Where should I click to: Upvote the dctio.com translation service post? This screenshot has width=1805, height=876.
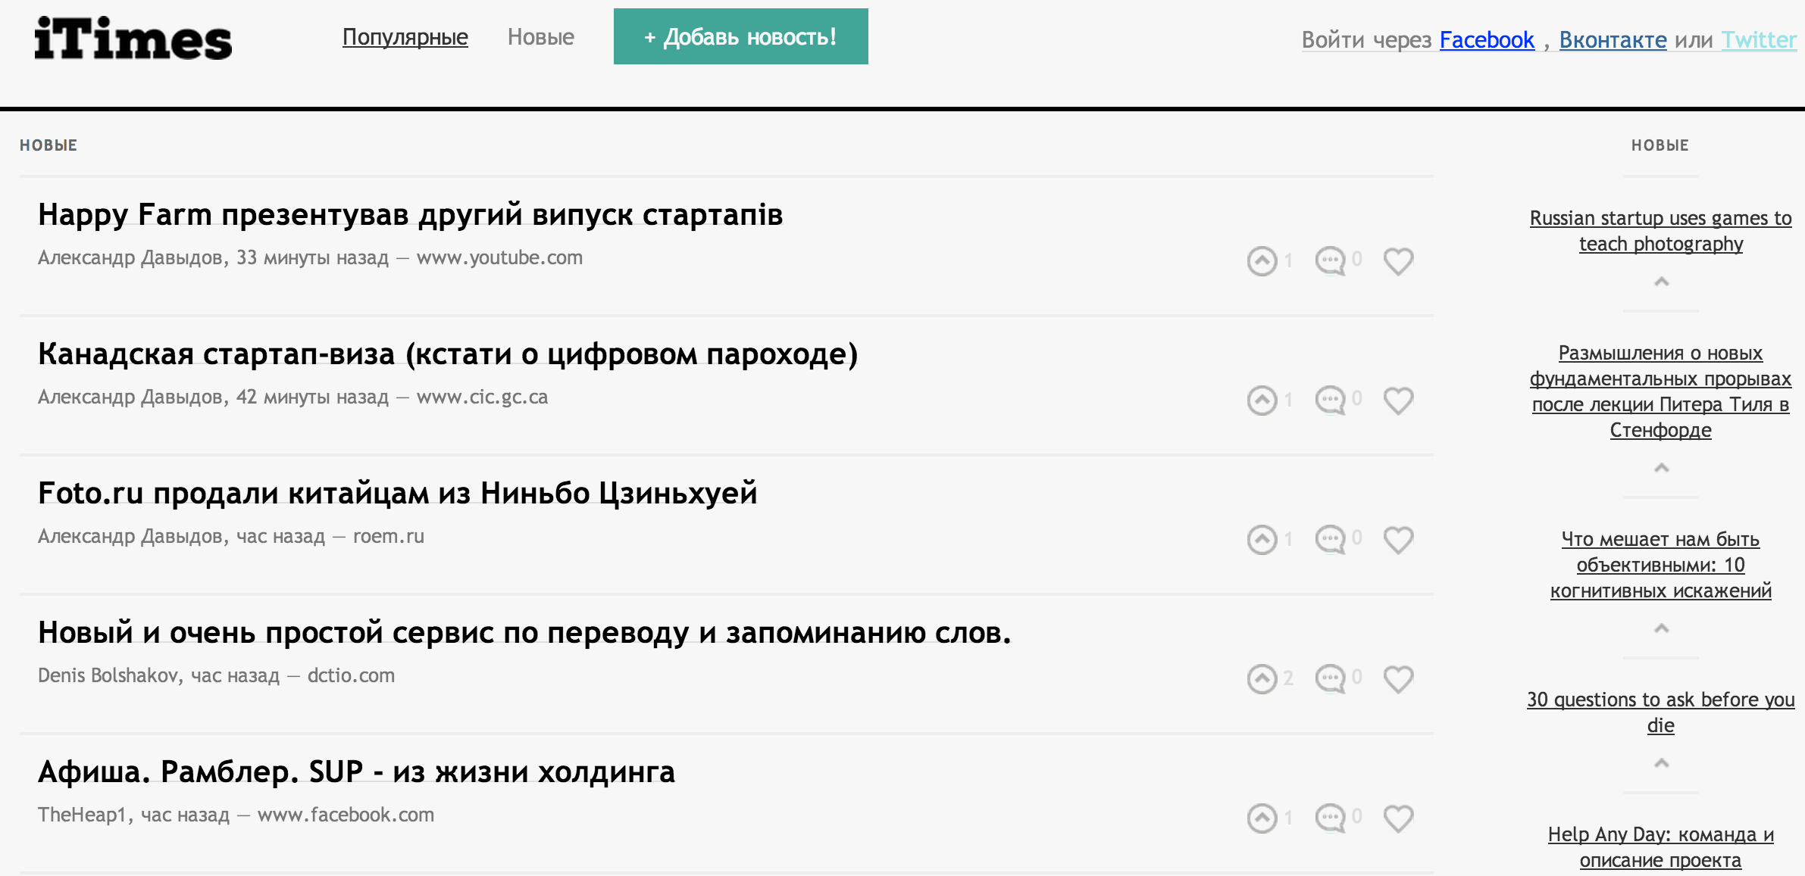coord(1262,679)
